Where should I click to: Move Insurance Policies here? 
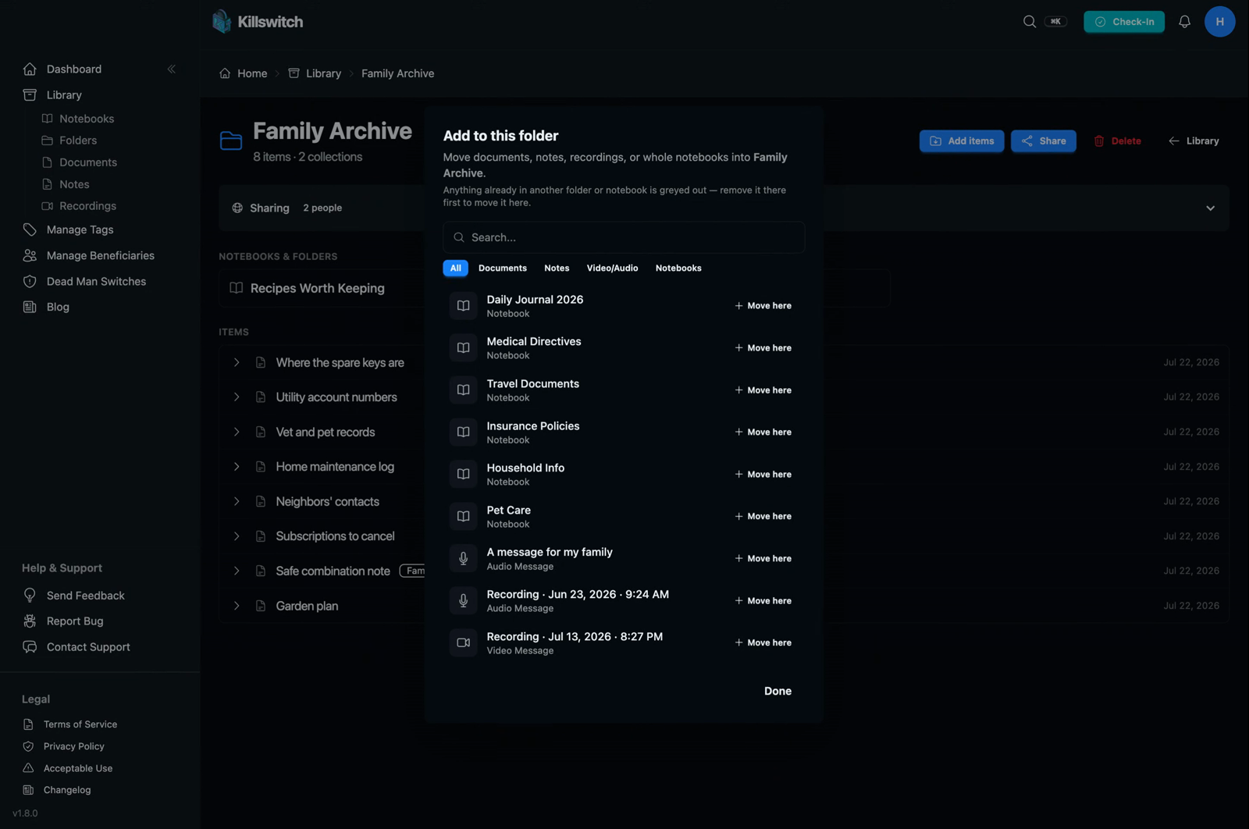763,432
